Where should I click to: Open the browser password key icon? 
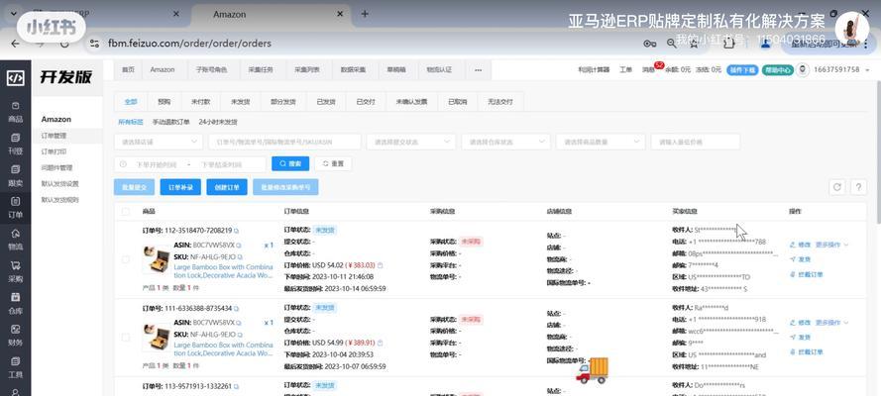point(650,44)
